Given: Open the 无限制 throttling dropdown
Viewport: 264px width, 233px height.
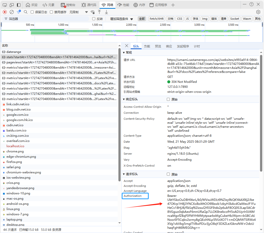Looking at the screenshot, I should [x=79, y=12].
